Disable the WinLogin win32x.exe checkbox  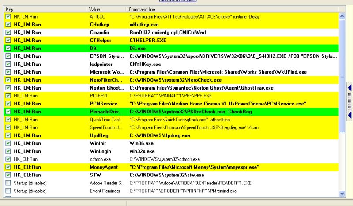[8, 151]
